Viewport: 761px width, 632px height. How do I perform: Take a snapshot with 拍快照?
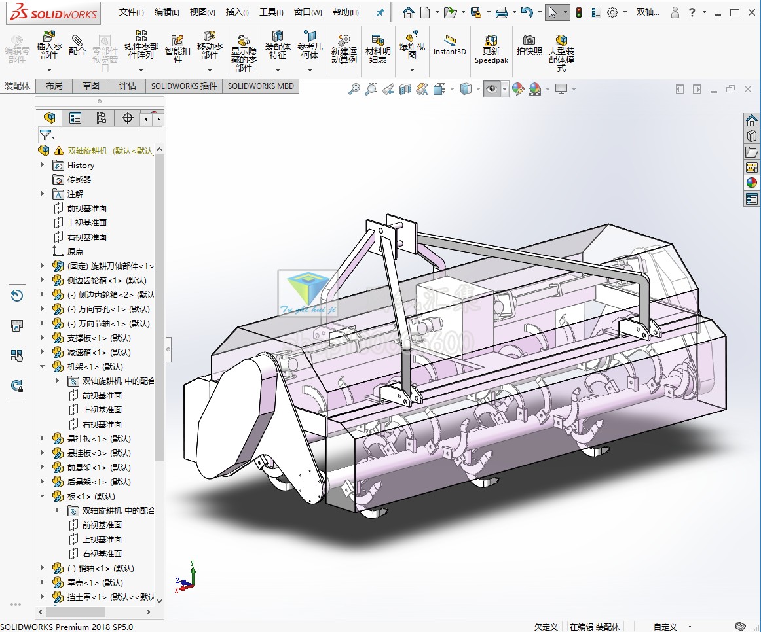(529, 47)
